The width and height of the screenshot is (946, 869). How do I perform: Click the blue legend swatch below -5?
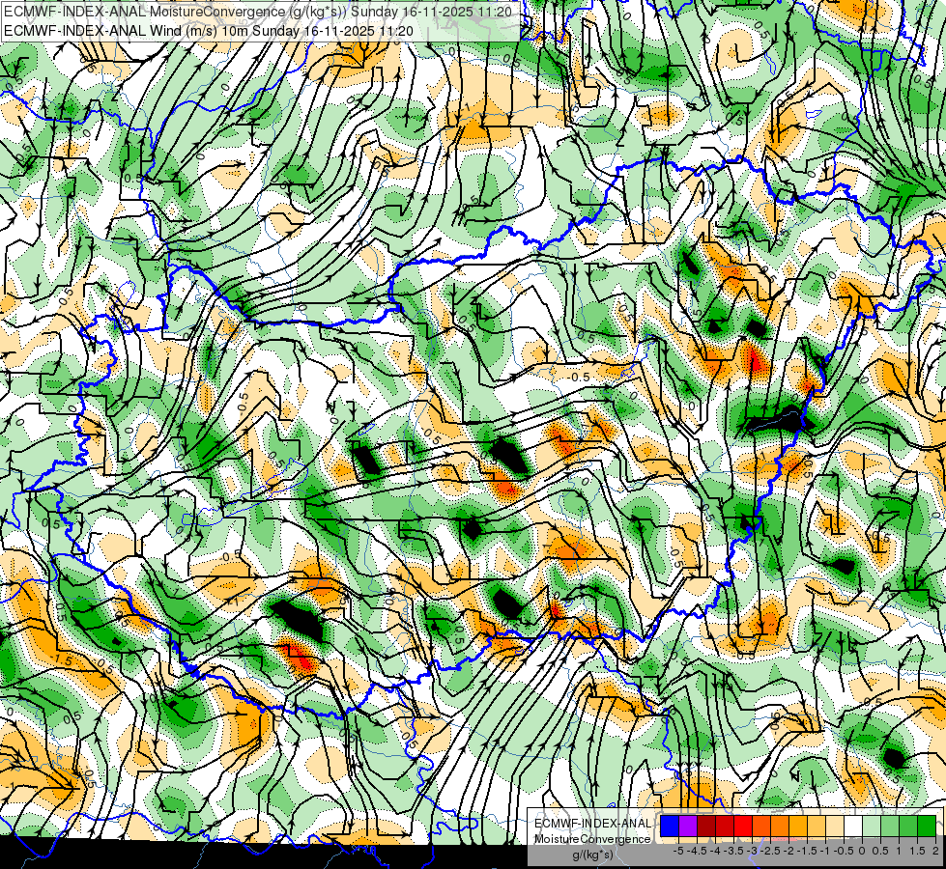coord(670,826)
